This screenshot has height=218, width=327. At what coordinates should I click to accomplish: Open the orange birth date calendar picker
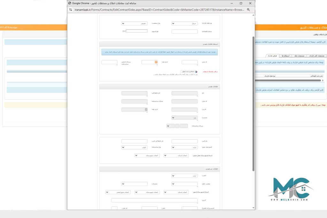click(156, 62)
